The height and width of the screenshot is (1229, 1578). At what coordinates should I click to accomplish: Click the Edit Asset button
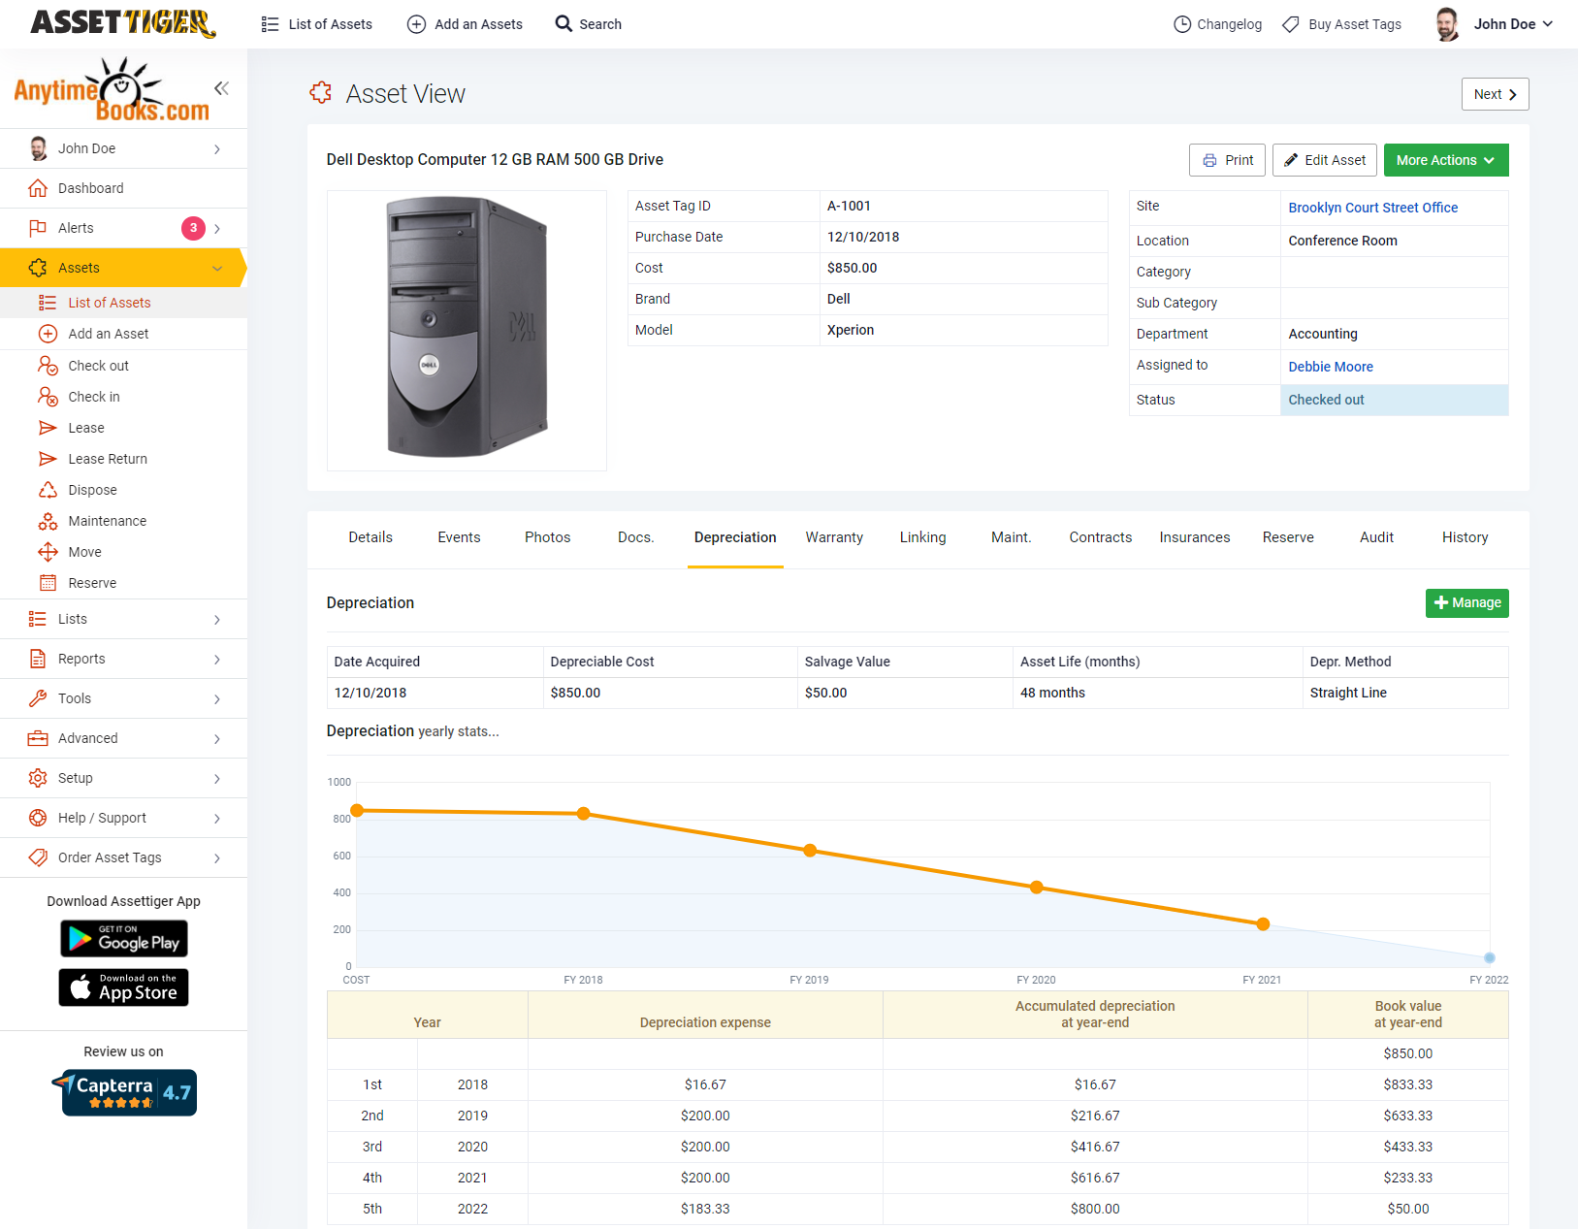click(1324, 159)
